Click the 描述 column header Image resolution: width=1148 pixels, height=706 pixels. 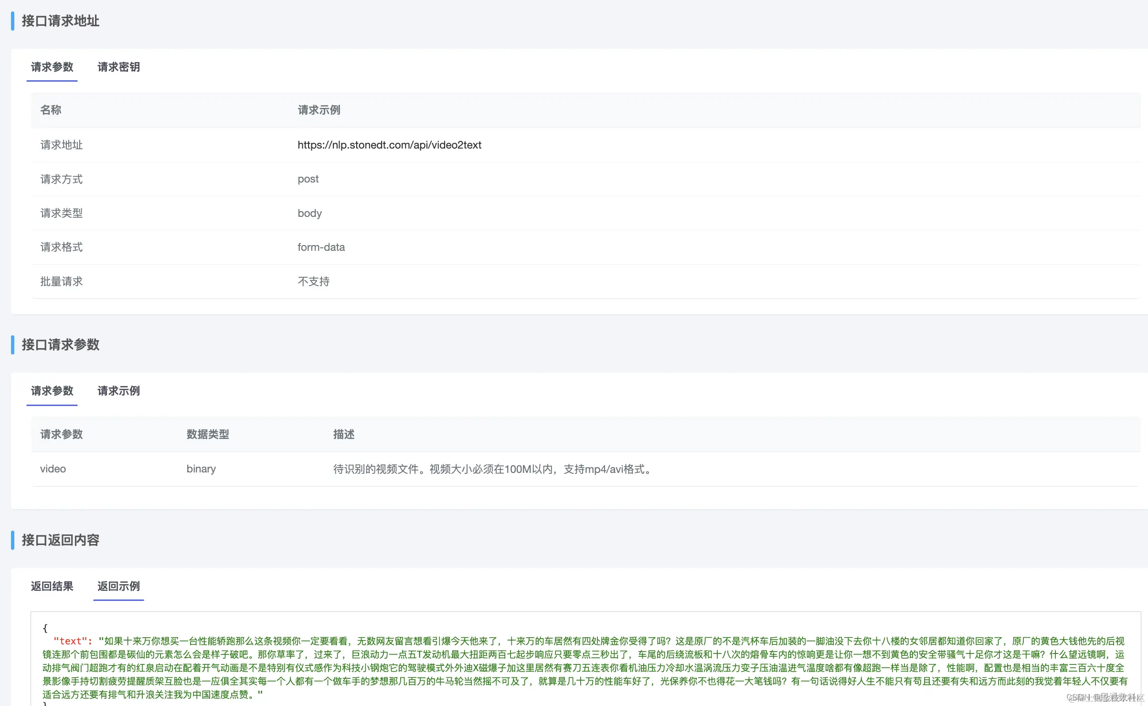pyautogui.click(x=344, y=434)
